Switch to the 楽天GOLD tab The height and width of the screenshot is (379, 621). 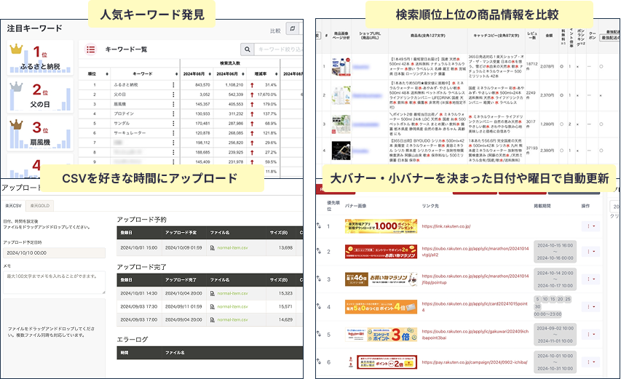[40, 206]
